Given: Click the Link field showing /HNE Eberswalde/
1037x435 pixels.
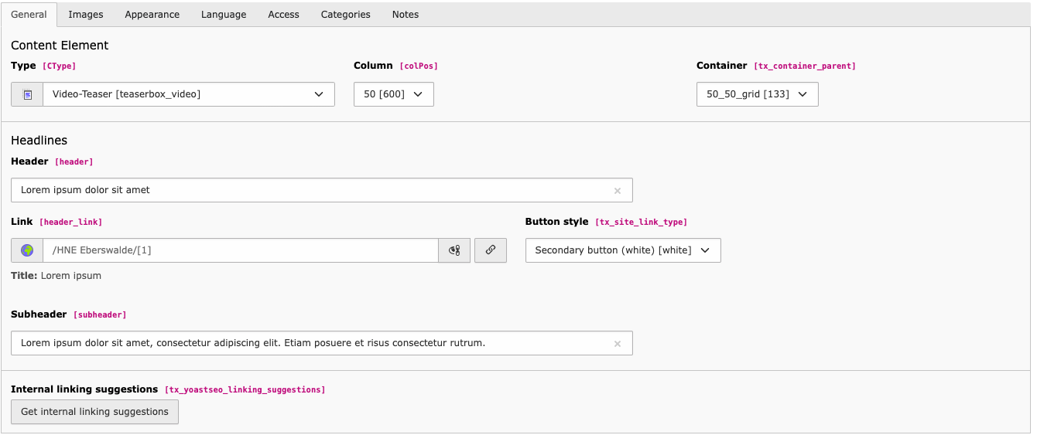Looking at the screenshot, I should point(240,250).
